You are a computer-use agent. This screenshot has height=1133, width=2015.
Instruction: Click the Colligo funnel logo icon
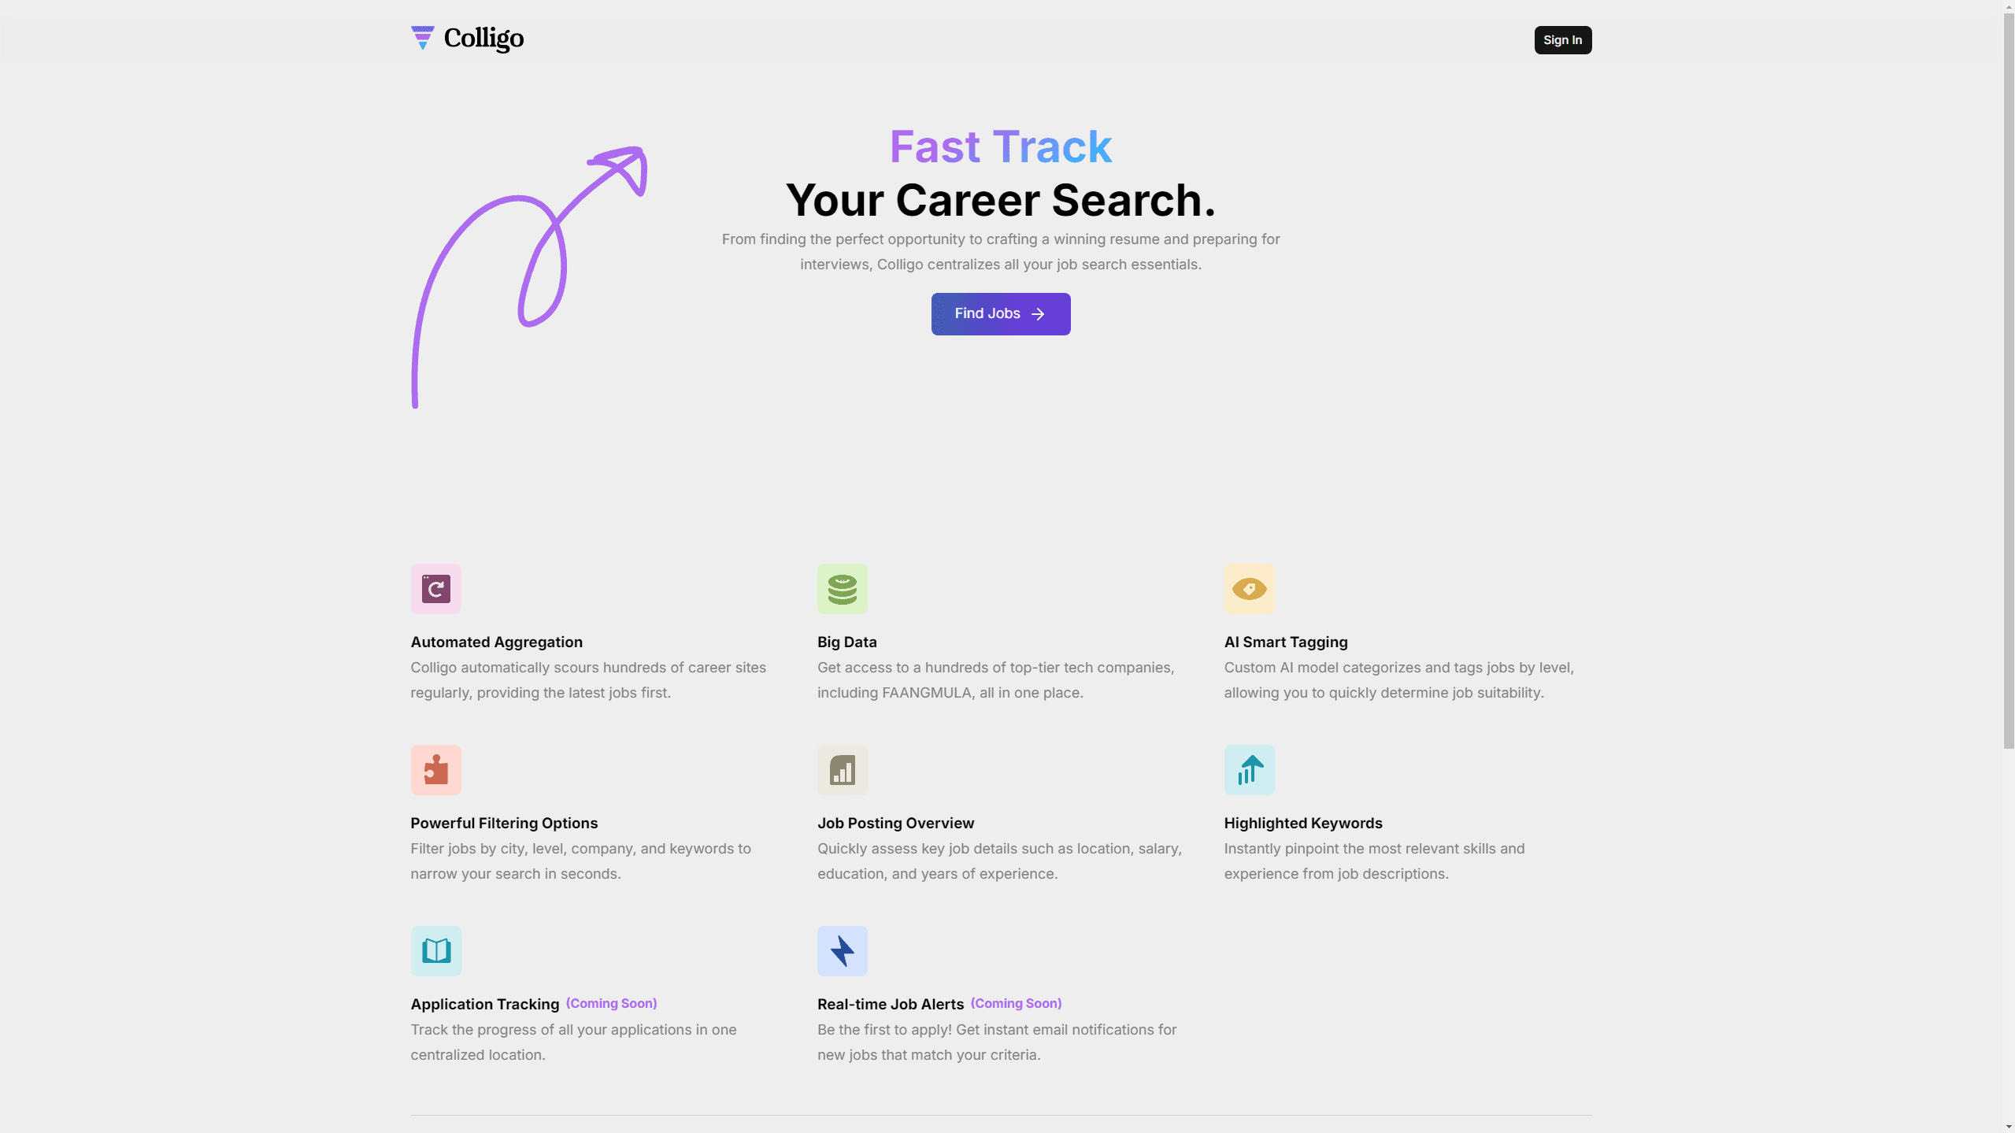click(422, 37)
